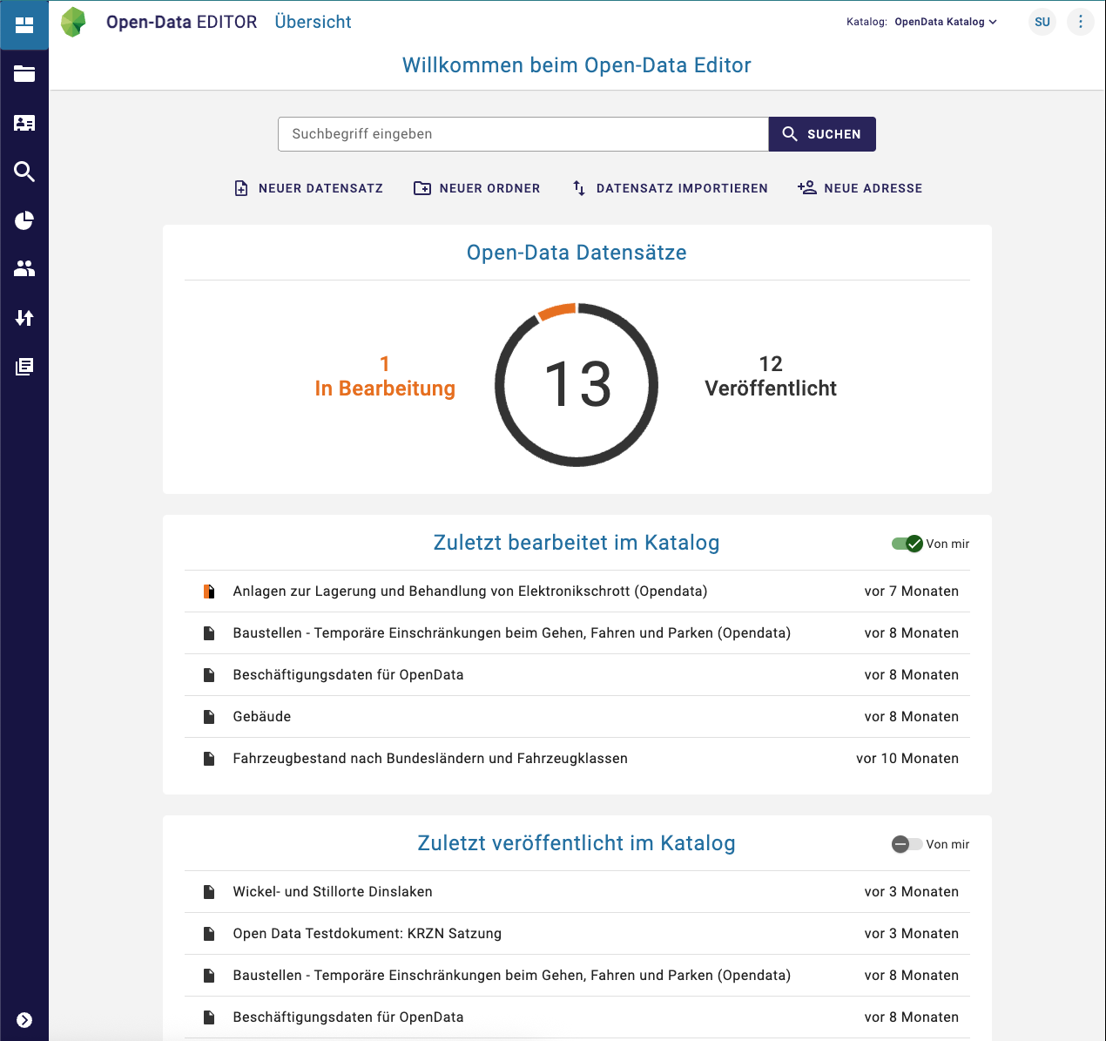
Task: Click the orange 'In Bearbeitung' chart segment
Action: click(557, 311)
